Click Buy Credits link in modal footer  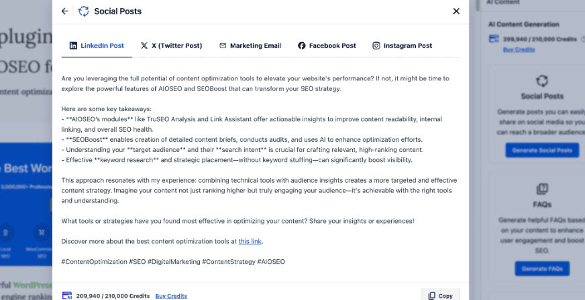coord(171,296)
